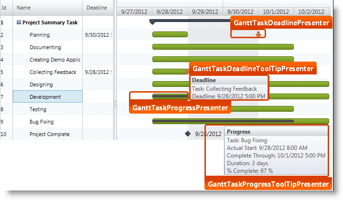Click the Progress tooltip for Bug Fixing
This screenshot has height=200, width=343.
pos(267,150)
